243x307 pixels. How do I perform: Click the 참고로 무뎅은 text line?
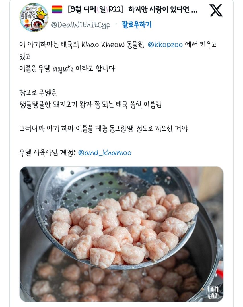tap(38, 93)
